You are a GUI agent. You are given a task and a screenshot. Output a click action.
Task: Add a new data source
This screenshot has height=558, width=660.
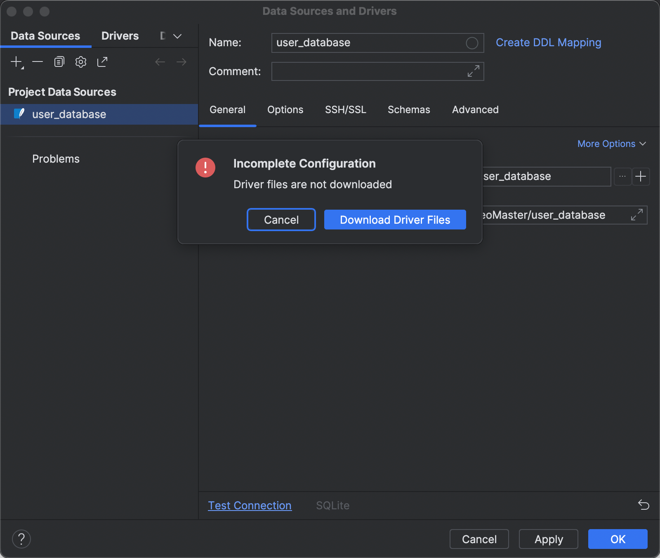(x=16, y=61)
